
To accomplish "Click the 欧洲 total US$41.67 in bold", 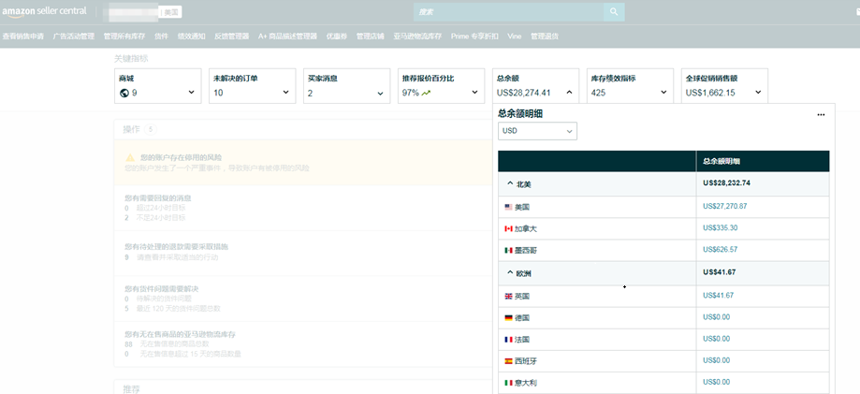I will click(719, 272).
